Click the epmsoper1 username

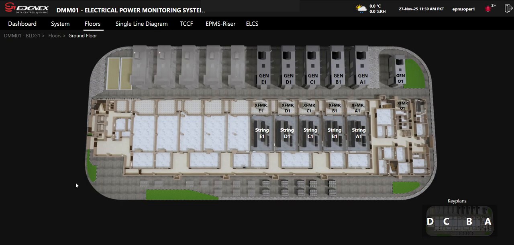(463, 9)
